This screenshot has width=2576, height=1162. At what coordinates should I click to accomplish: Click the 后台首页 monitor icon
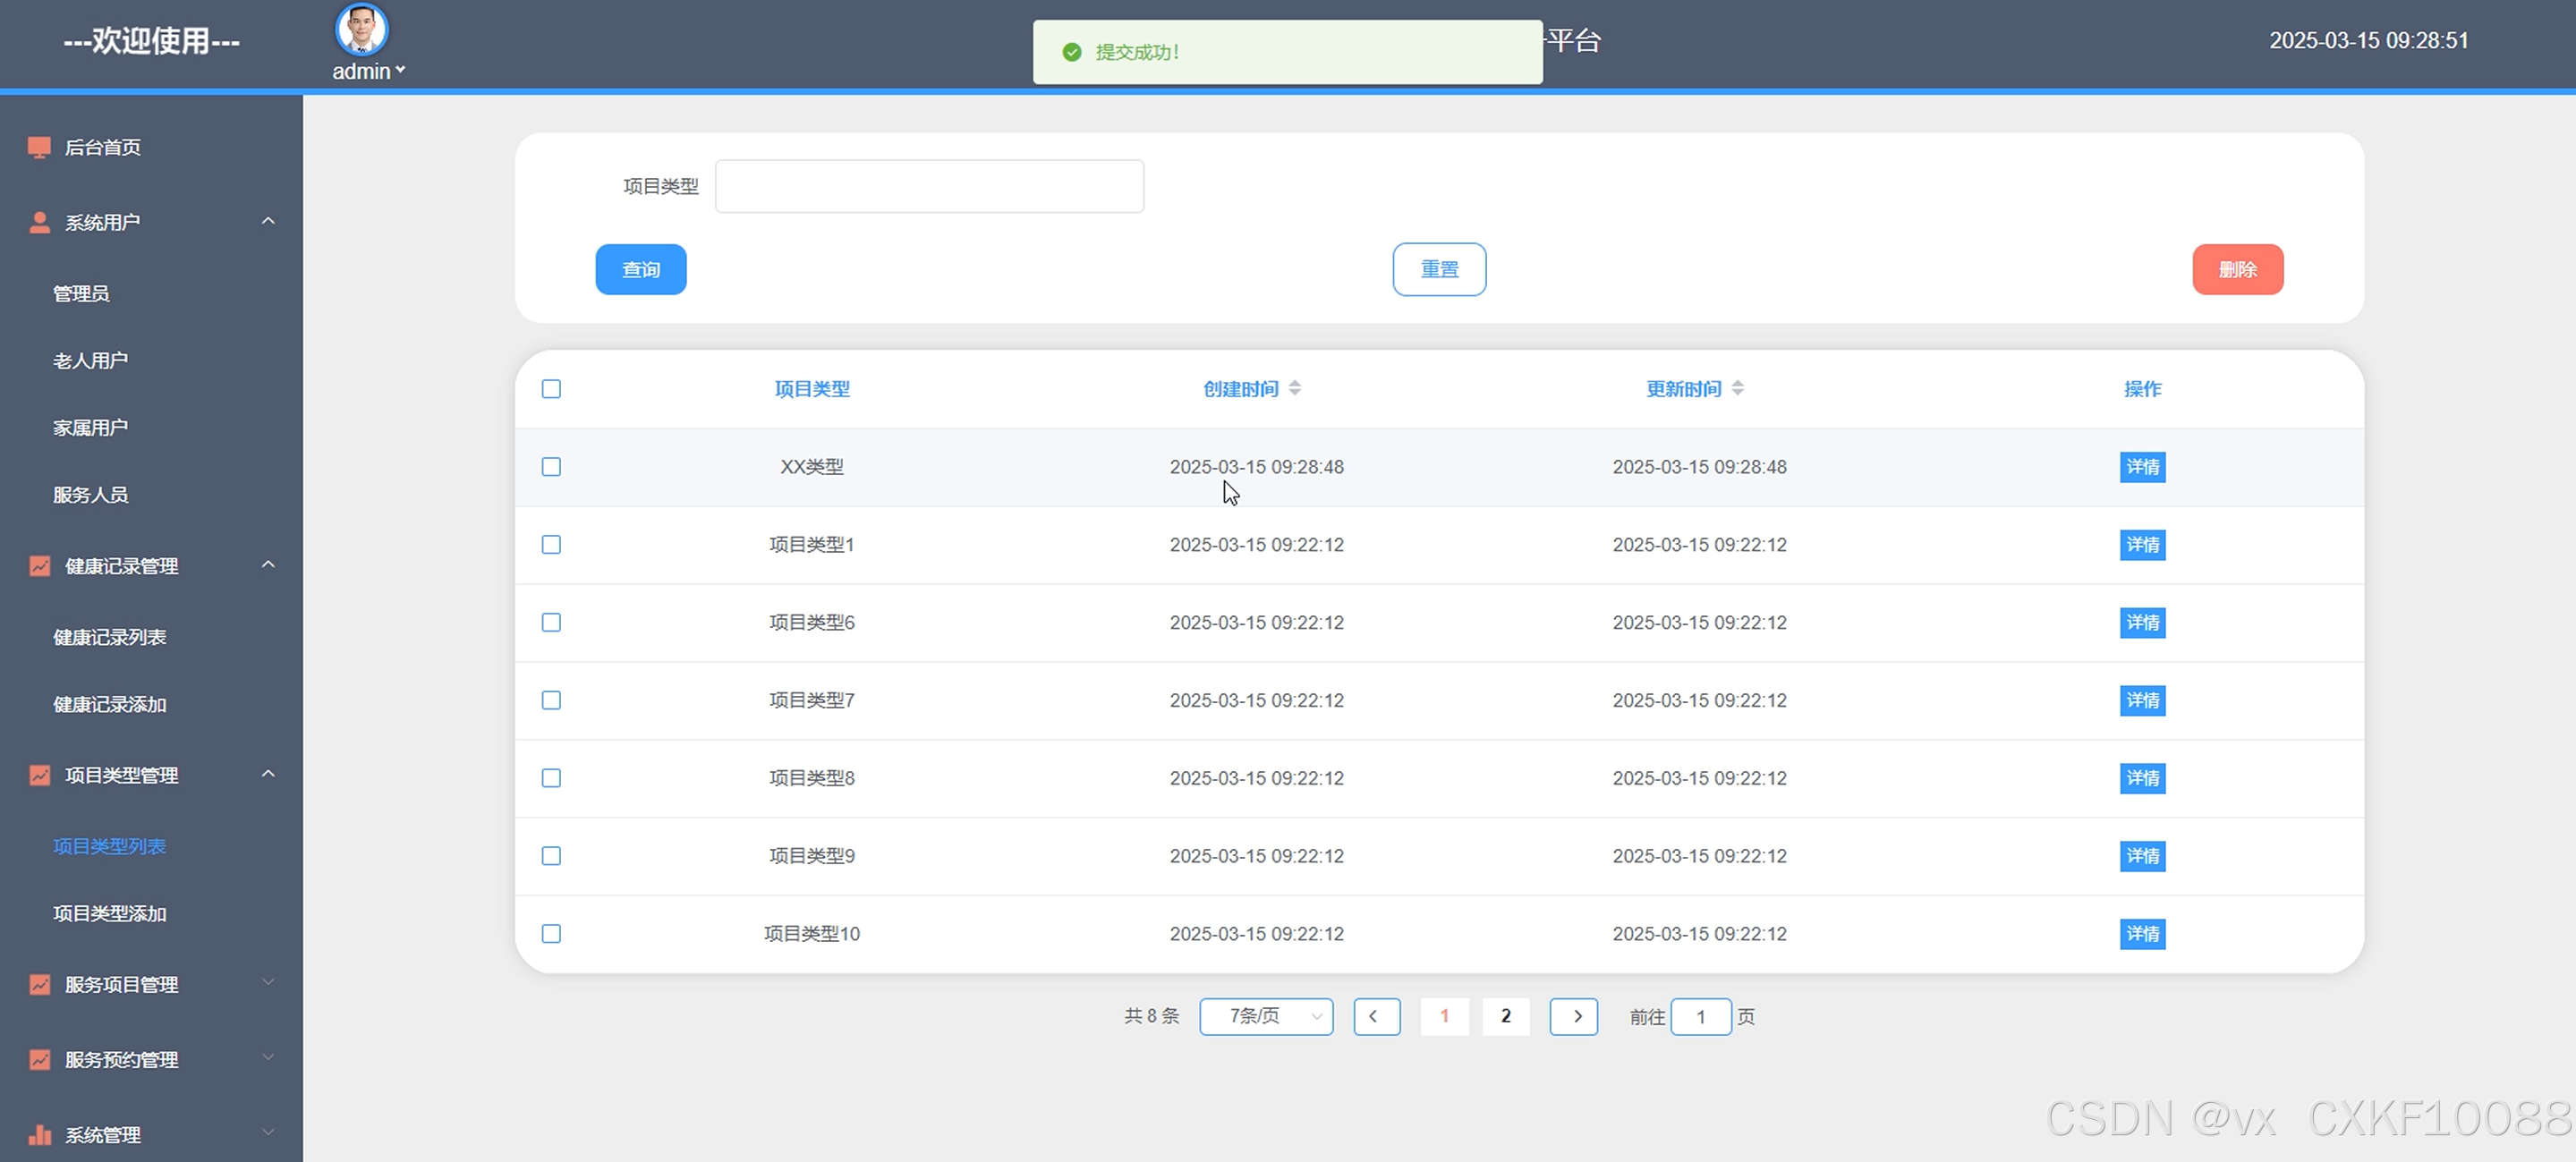(x=39, y=148)
